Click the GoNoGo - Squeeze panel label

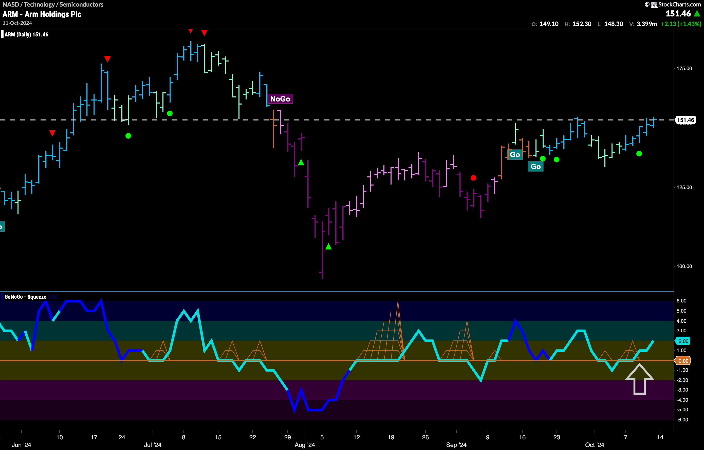(x=25, y=297)
